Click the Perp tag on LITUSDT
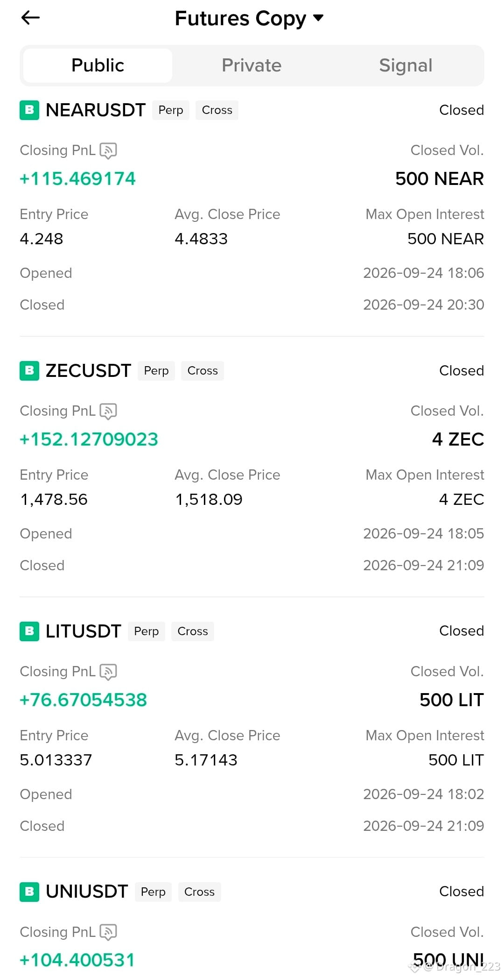504x978 pixels. (x=147, y=631)
